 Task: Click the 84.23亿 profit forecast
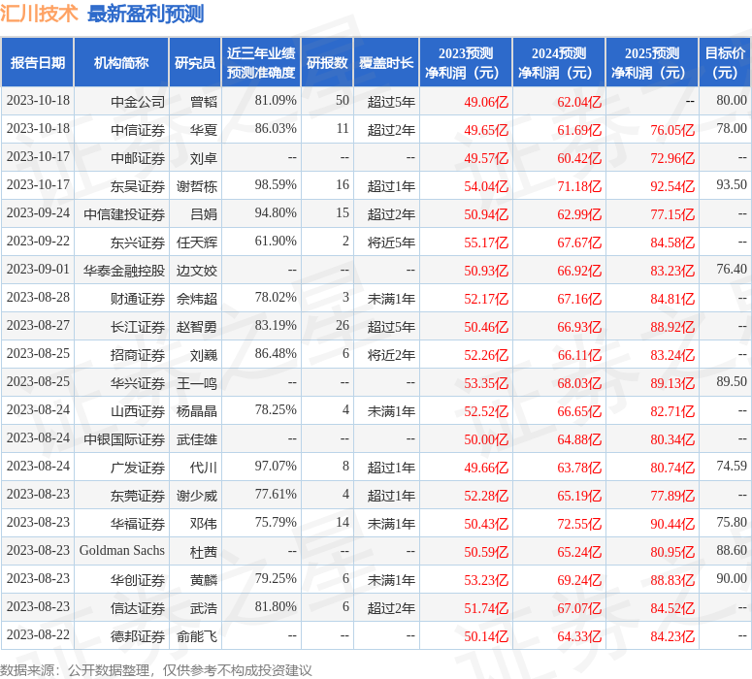(671, 636)
